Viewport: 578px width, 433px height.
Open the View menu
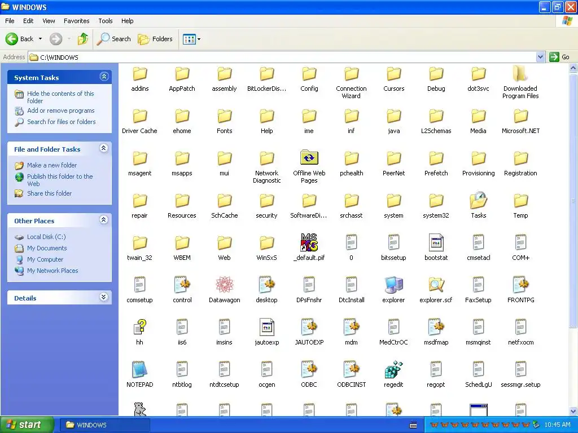click(x=49, y=21)
